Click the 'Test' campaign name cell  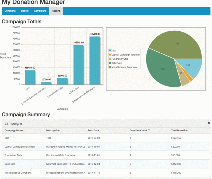click(7, 138)
